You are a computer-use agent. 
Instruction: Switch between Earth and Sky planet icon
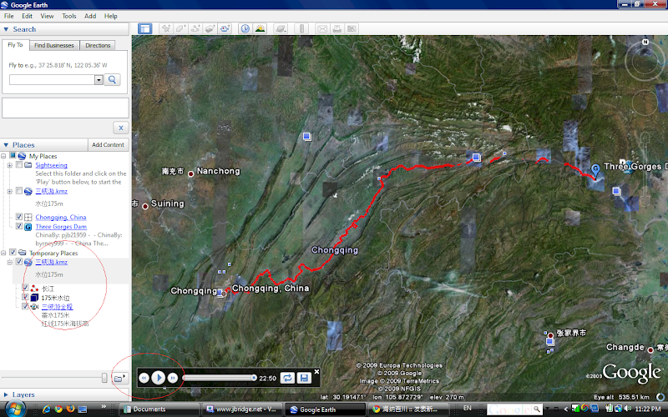[281, 29]
